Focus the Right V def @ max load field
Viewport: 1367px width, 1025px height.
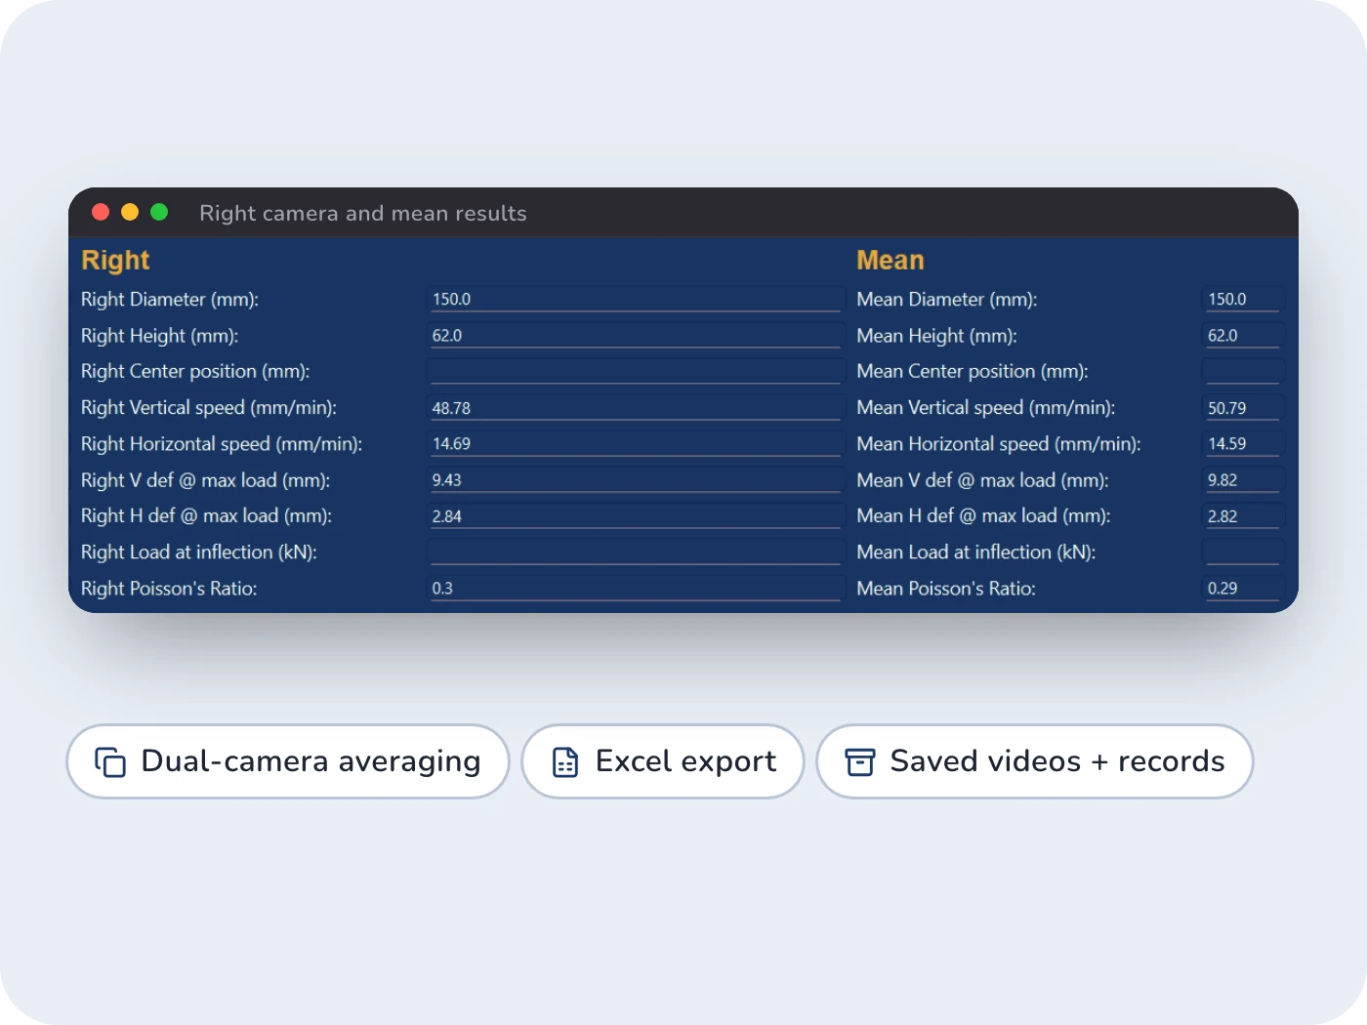[636, 479]
